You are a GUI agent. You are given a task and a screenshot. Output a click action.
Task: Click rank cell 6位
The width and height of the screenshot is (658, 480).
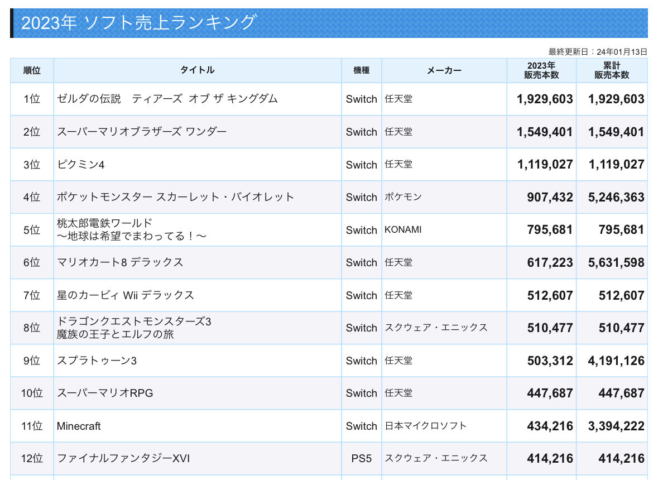click(x=32, y=263)
